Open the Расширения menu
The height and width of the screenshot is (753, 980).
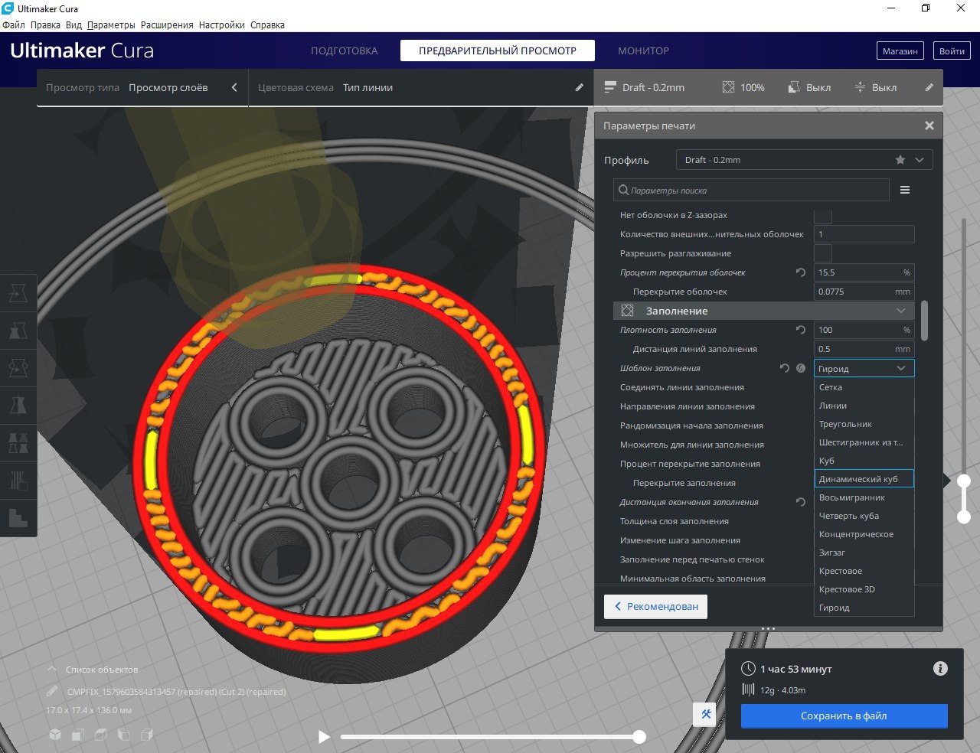pos(167,24)
